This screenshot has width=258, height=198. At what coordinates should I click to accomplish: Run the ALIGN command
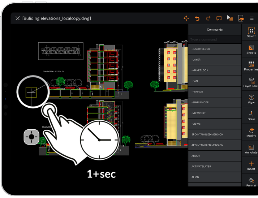click(215, 177)
